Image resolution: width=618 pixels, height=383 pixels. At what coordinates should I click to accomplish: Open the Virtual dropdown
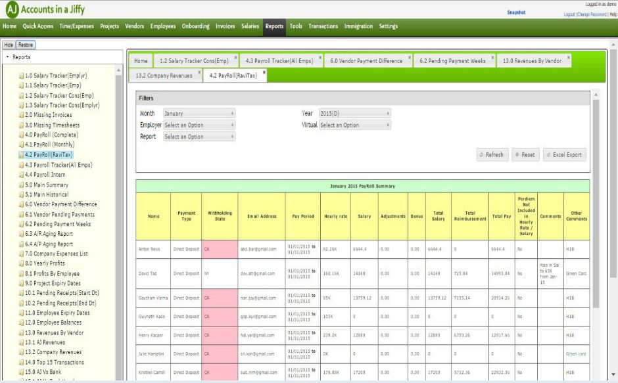pyautogui.click(x=355, y=125)
